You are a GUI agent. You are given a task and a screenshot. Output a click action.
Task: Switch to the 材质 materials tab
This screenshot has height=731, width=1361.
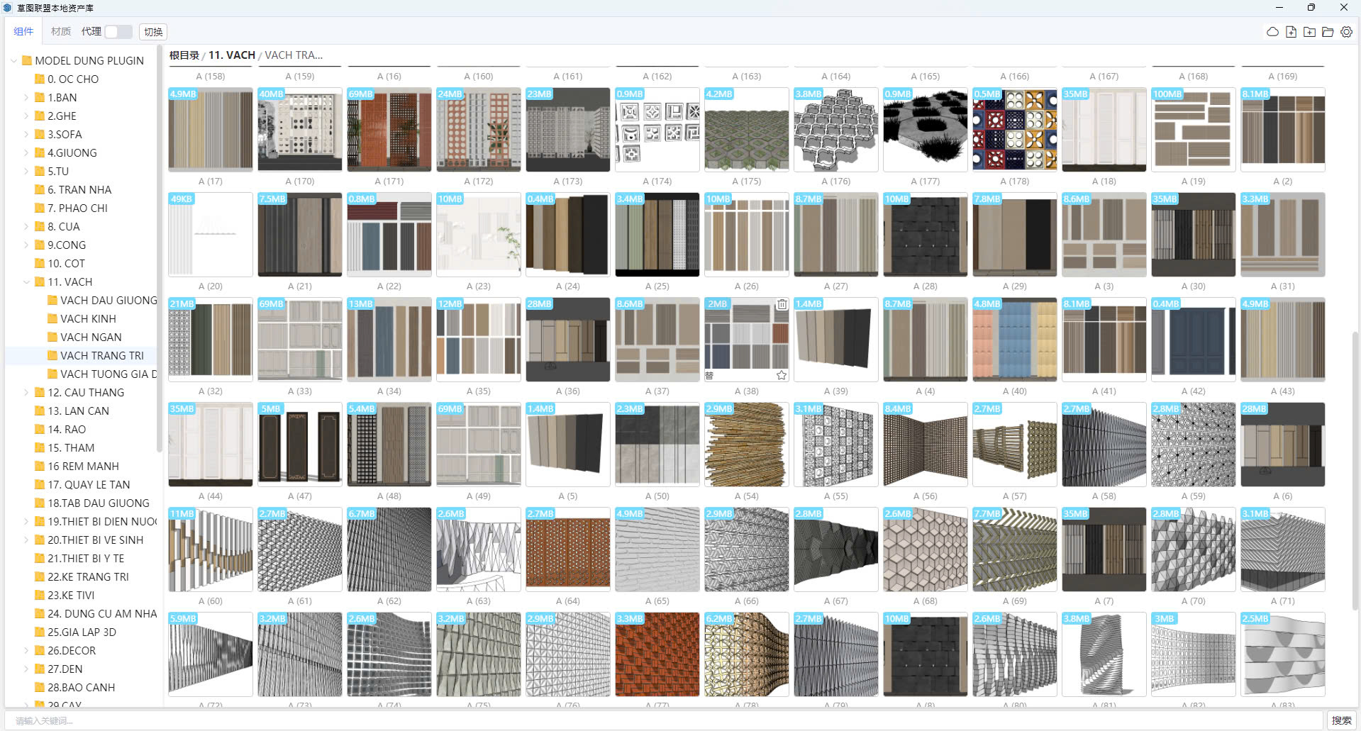(x=61, y=32)
